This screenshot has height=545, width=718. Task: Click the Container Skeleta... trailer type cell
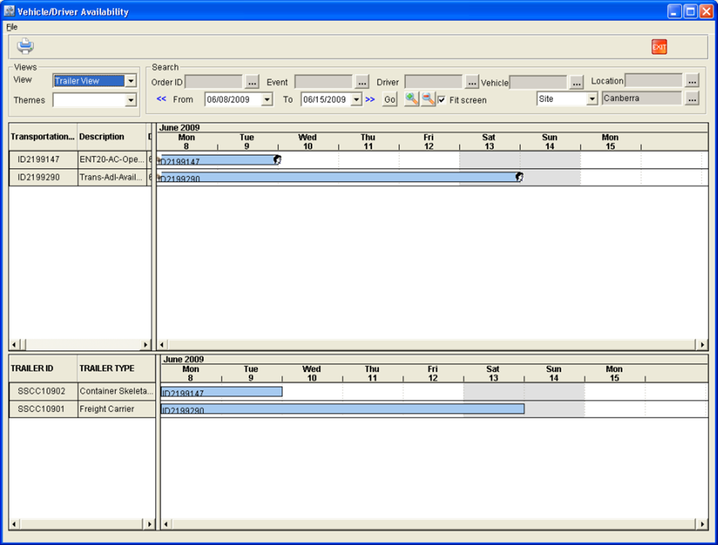pyautogui.click(x=117, y=391)
